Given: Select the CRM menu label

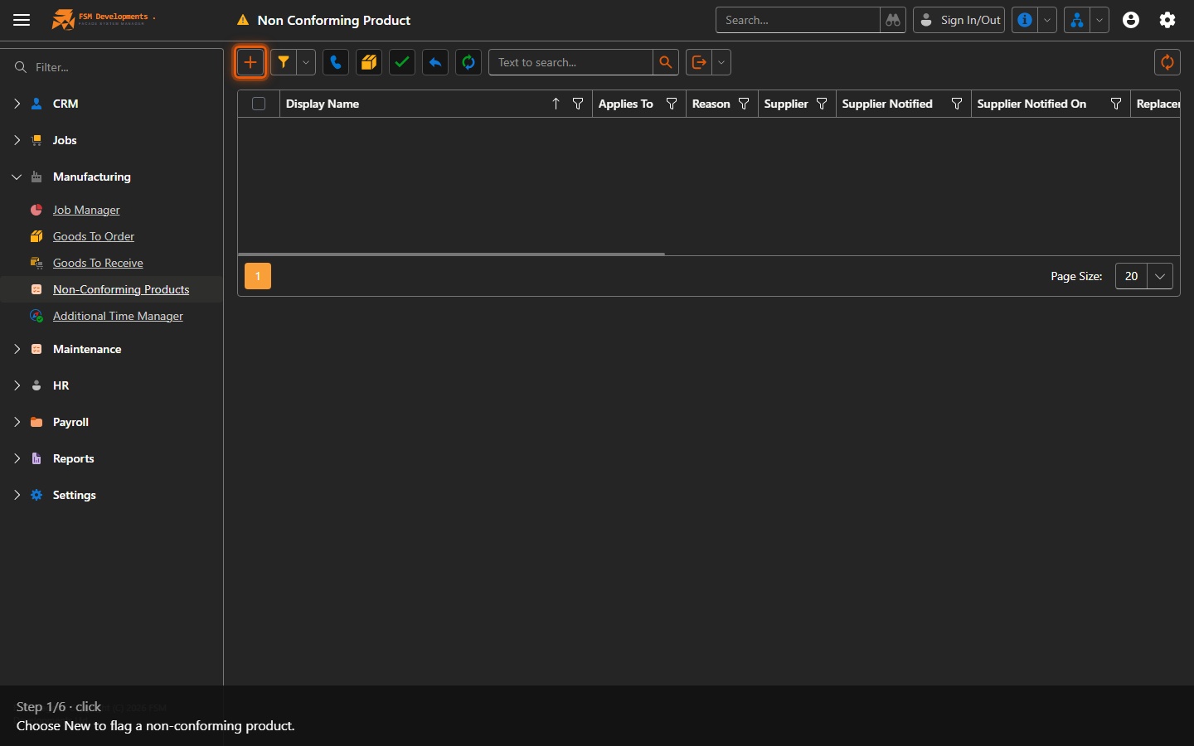Looking at the screenshot, I should pyautogui.click(x=66, y=104).
